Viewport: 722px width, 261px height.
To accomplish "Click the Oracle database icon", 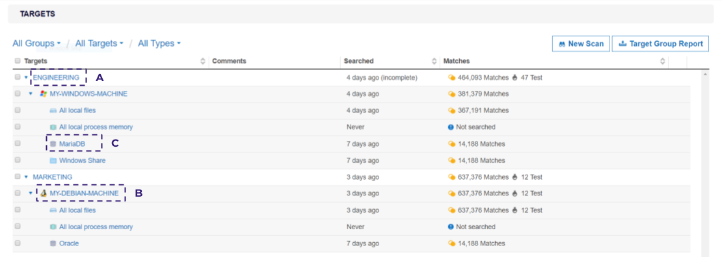I will (x=53, y=243).
